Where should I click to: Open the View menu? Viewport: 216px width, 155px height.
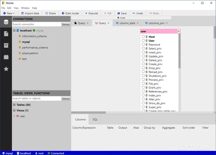coord(16,8)
